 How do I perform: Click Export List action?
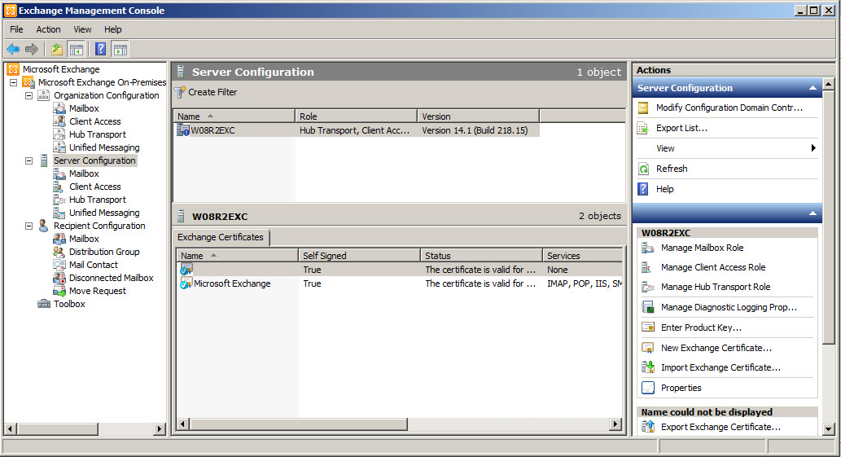(x=681, y=128)
